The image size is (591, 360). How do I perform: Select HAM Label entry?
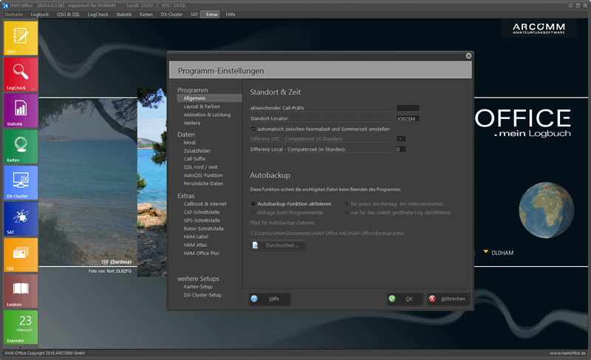click(x=196, y=237)
